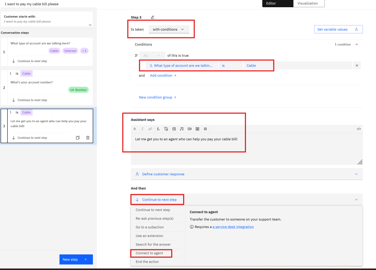Click the response variation icon in the editor toolbar
The image size is (376, 270).
point(166,129)
